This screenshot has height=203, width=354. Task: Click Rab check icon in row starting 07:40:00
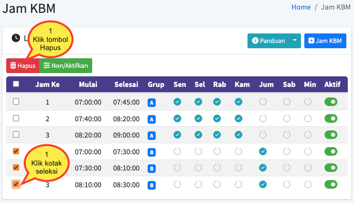point(217,118)
